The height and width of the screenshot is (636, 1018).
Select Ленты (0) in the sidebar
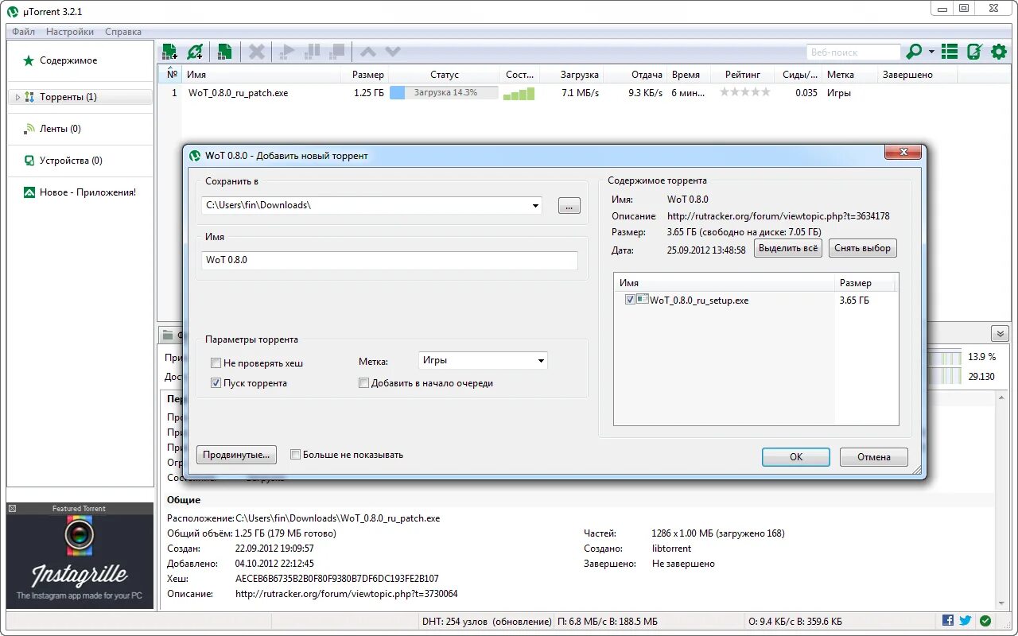(60, 129)
